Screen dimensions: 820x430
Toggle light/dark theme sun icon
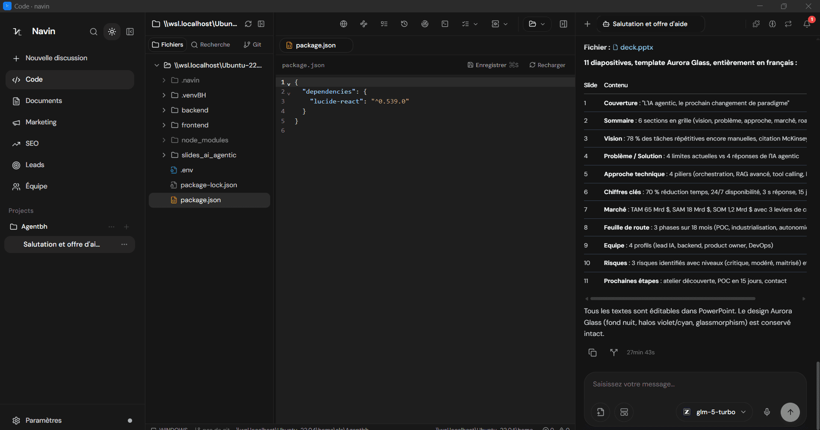point(112,32)
